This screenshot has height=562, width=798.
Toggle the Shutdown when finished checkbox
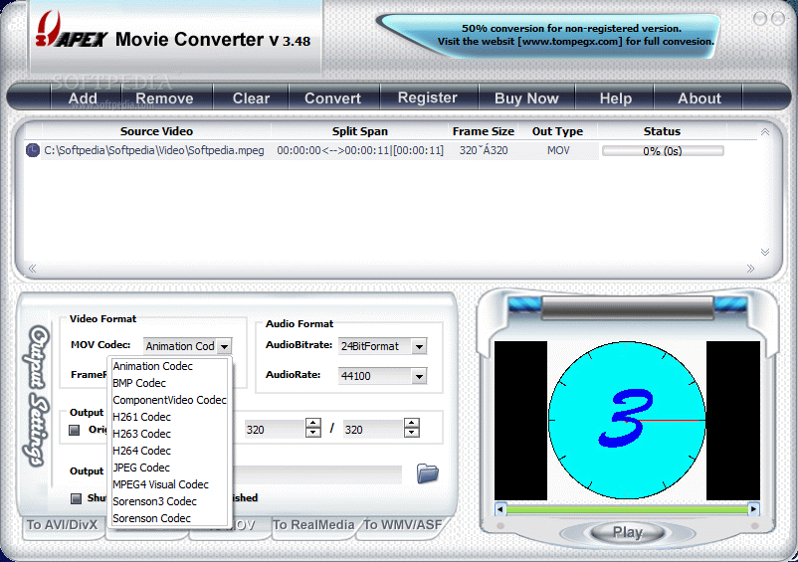76,498
